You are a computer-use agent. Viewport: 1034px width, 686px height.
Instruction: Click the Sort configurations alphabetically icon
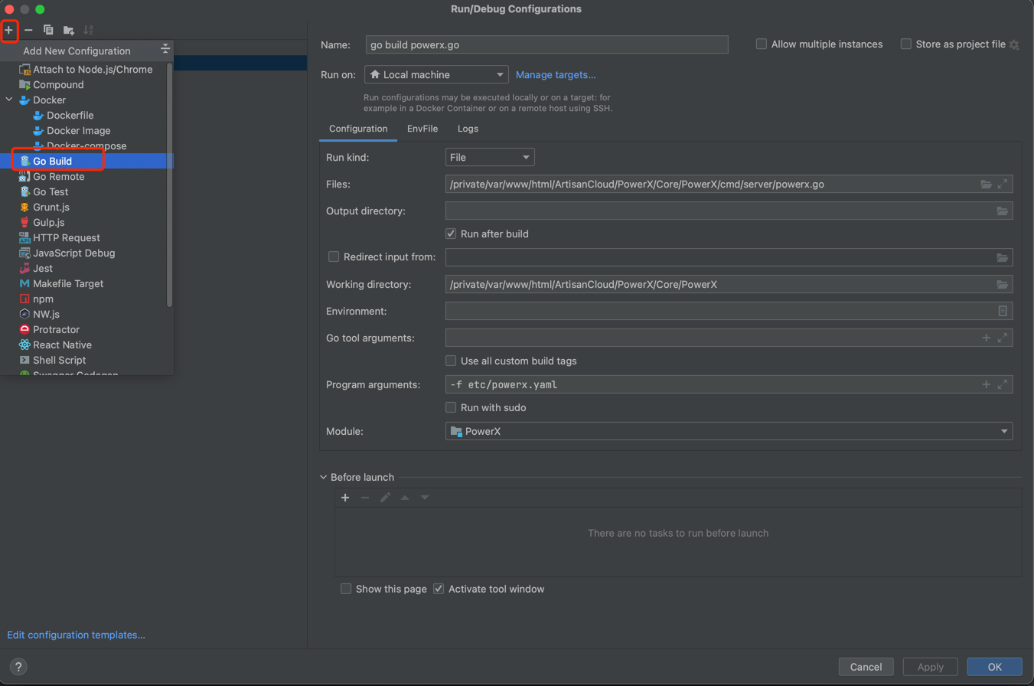click(88, 30)
